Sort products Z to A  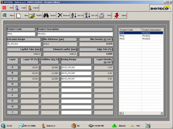[88, 15]
